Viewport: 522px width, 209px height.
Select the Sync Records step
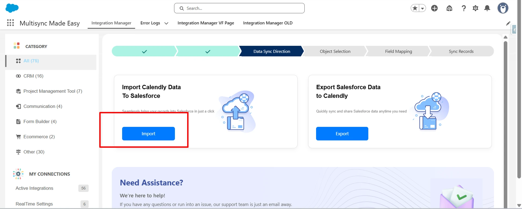point(461,51)
